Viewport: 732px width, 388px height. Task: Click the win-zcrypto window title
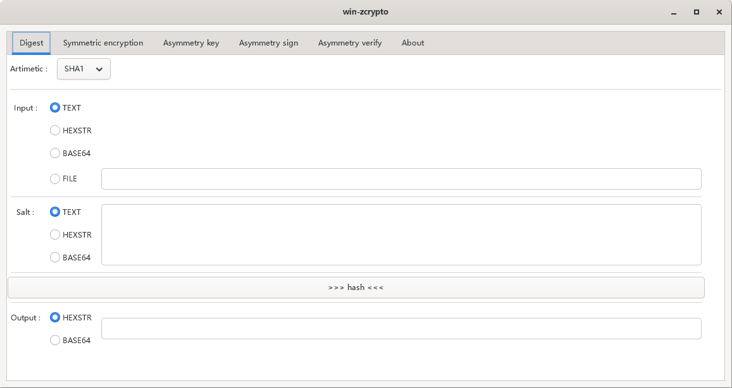[366, 11]
